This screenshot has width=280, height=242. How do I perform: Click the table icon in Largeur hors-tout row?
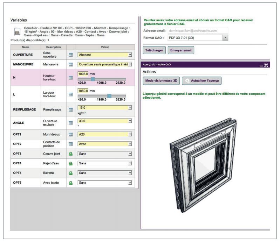(x=71, y=94)
